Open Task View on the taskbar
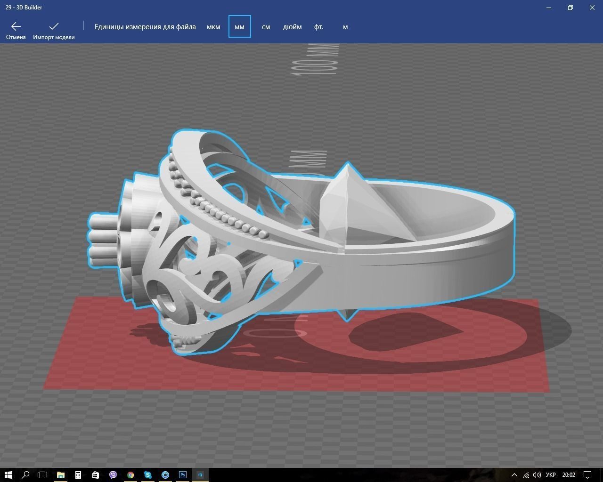 [42, 475]
